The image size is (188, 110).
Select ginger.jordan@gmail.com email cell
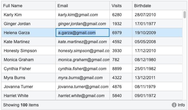[x=83, y=24]
